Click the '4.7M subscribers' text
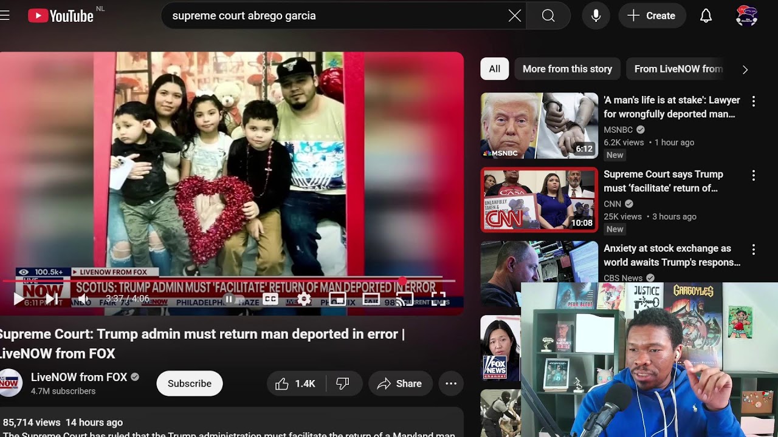Image resolution: width=778 pixels, height=437 pixels. tap(63, 391)
